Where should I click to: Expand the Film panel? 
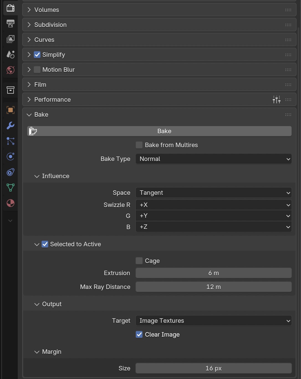pos(40,84)
